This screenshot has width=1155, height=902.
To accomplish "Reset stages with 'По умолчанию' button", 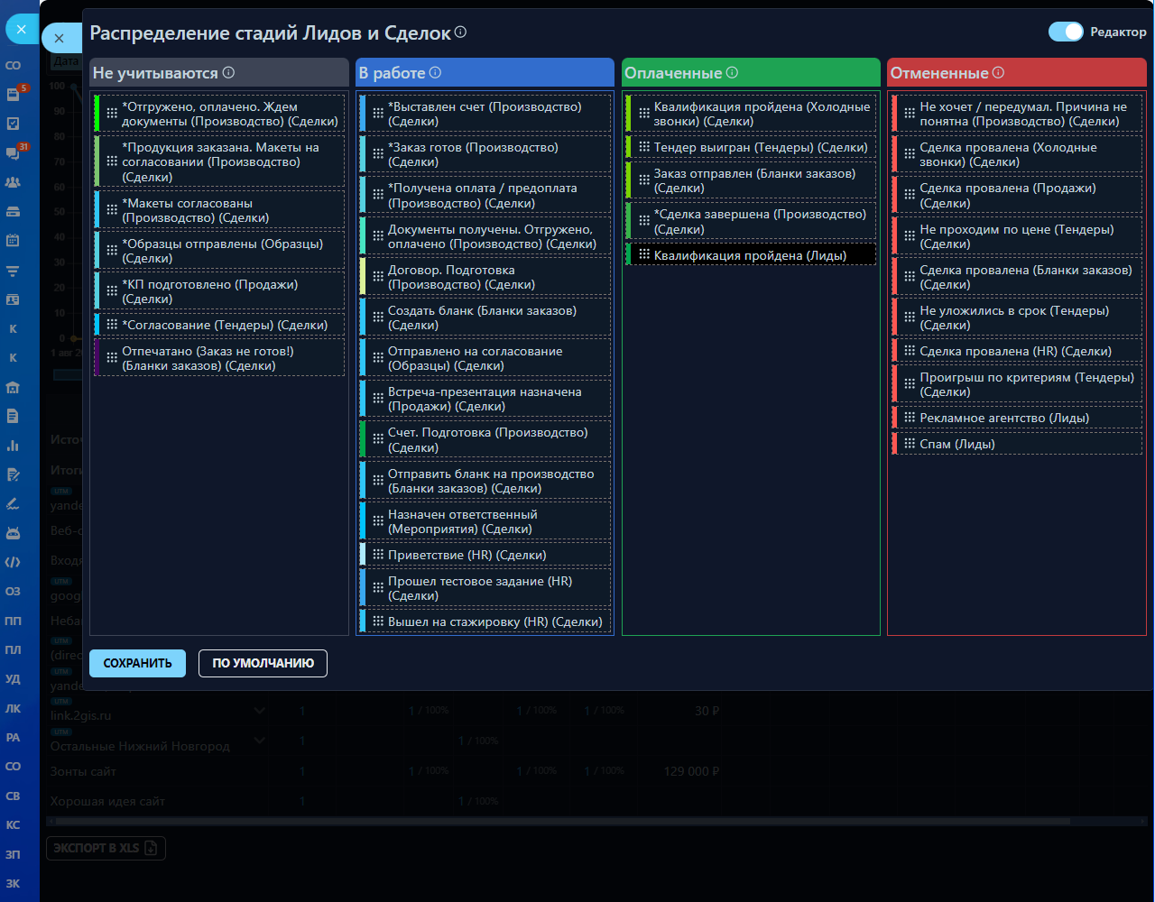I will [x=263, y=663].
